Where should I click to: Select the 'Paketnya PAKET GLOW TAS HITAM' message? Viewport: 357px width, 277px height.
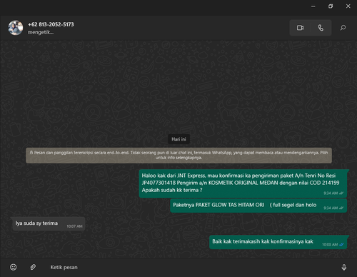tap(258, 206)
